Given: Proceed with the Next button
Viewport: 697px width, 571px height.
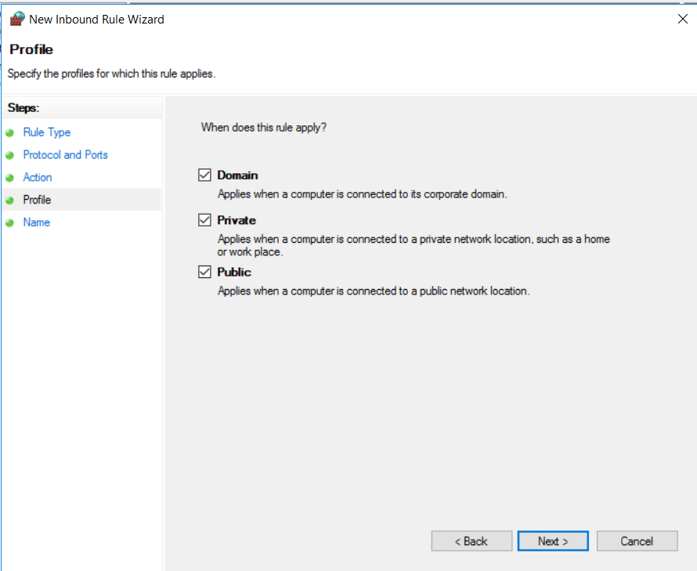Looking at the screenshot, I should click(553, 541).
